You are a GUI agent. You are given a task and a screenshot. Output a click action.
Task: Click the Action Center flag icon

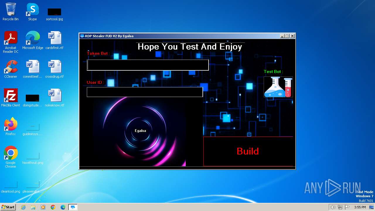(x=347, y=207)
